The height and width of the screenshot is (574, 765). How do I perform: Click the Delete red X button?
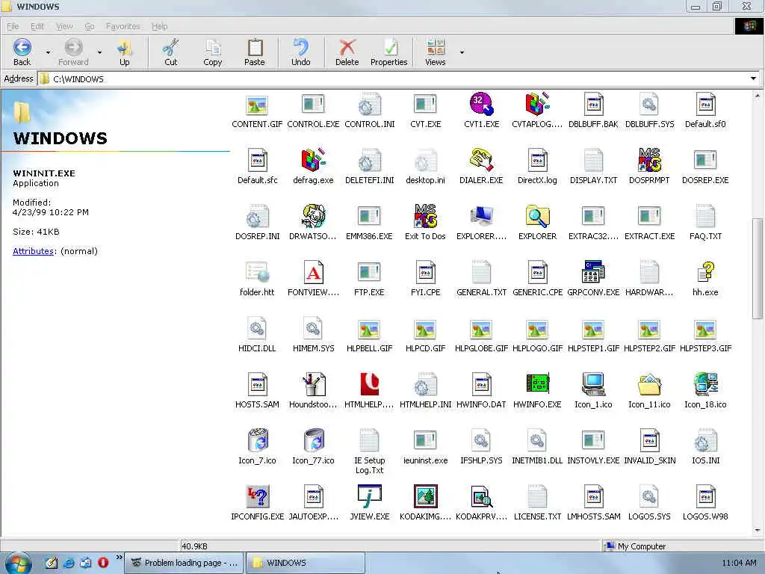(x=347, y=47)
